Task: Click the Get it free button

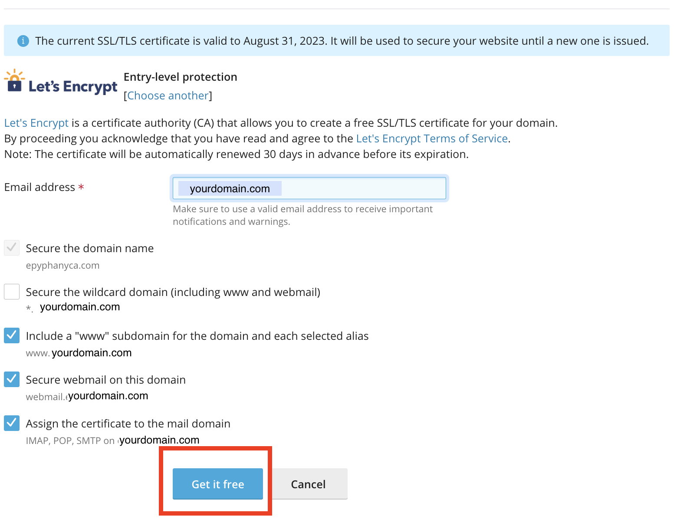Action: (x=218, y=484)
